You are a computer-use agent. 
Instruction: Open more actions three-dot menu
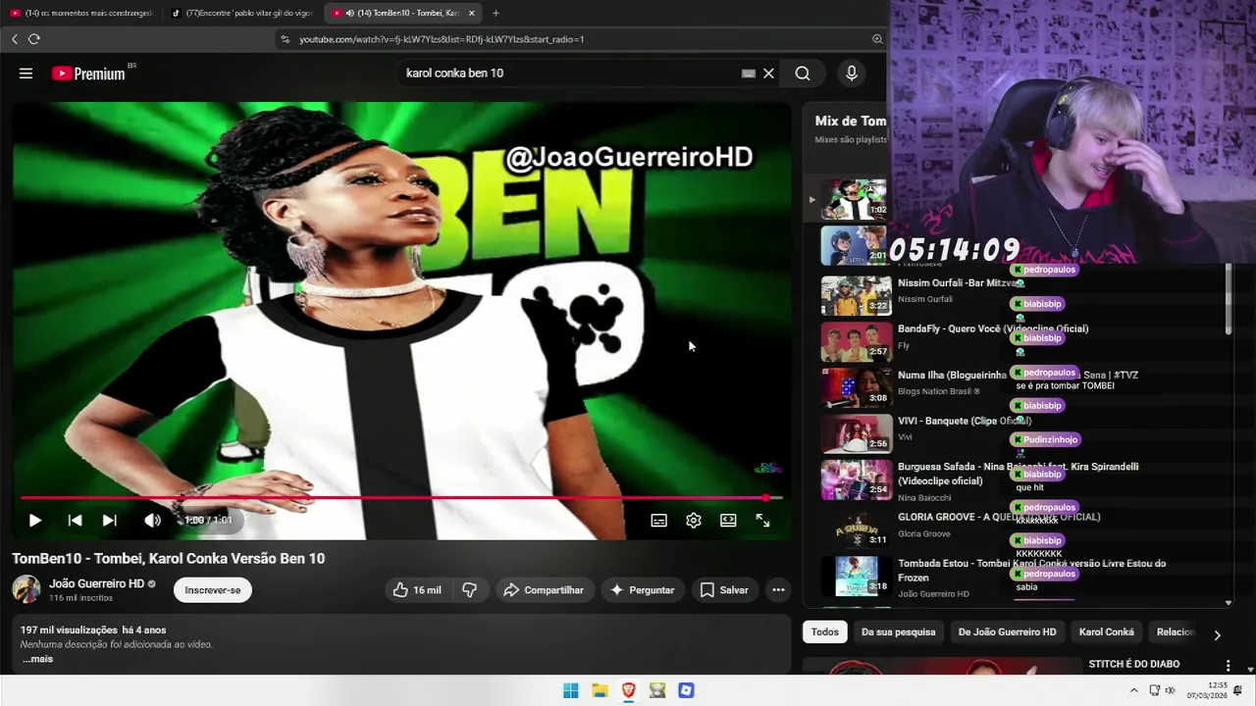pyautogui.click(x=778, y=590)
